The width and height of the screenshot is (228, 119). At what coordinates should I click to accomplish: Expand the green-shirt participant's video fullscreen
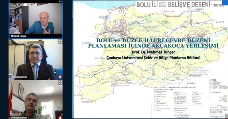[60, 83]
